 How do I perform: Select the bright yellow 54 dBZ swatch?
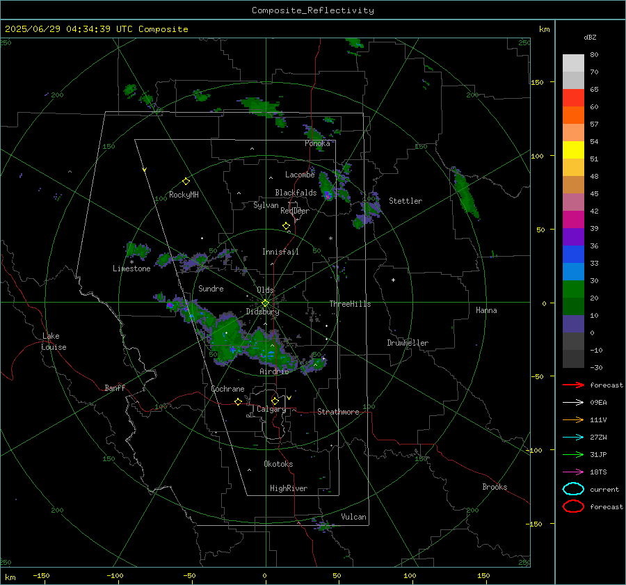pos(573,150)
